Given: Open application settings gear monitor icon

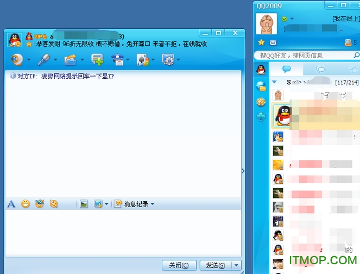Looking at the screenshot, I should click(168, 60).
